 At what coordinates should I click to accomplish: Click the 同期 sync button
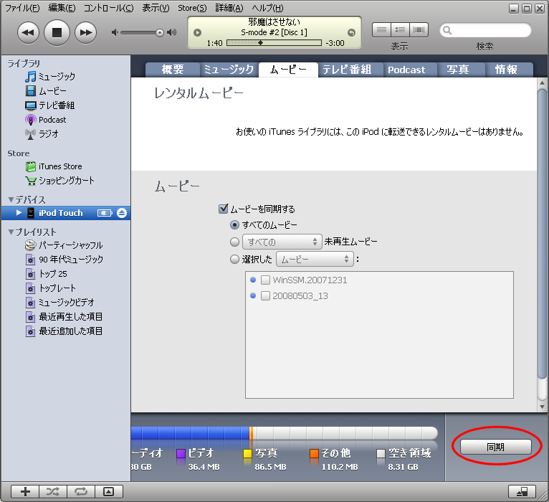[x=495, y=447]
